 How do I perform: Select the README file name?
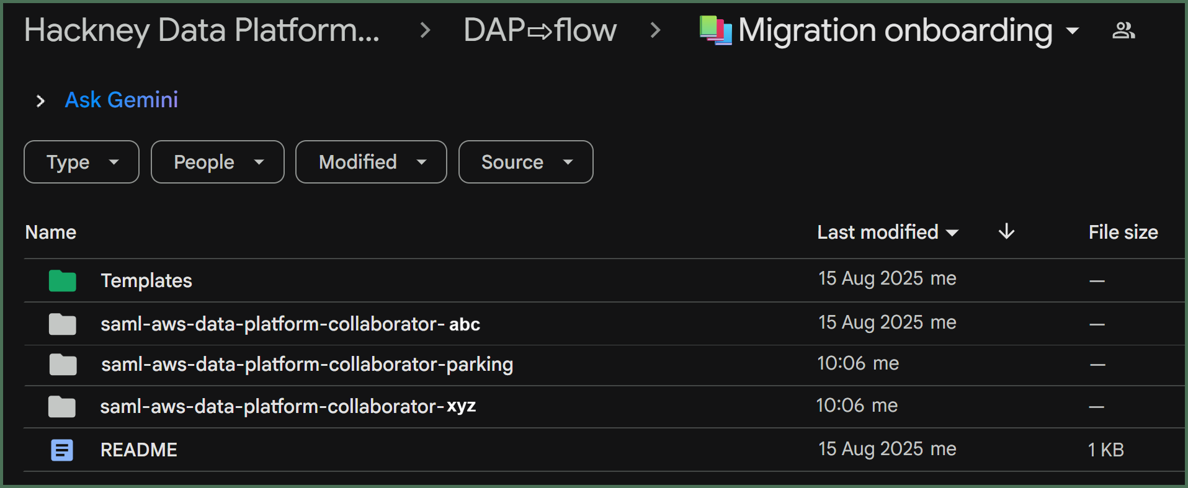[139, 450]
